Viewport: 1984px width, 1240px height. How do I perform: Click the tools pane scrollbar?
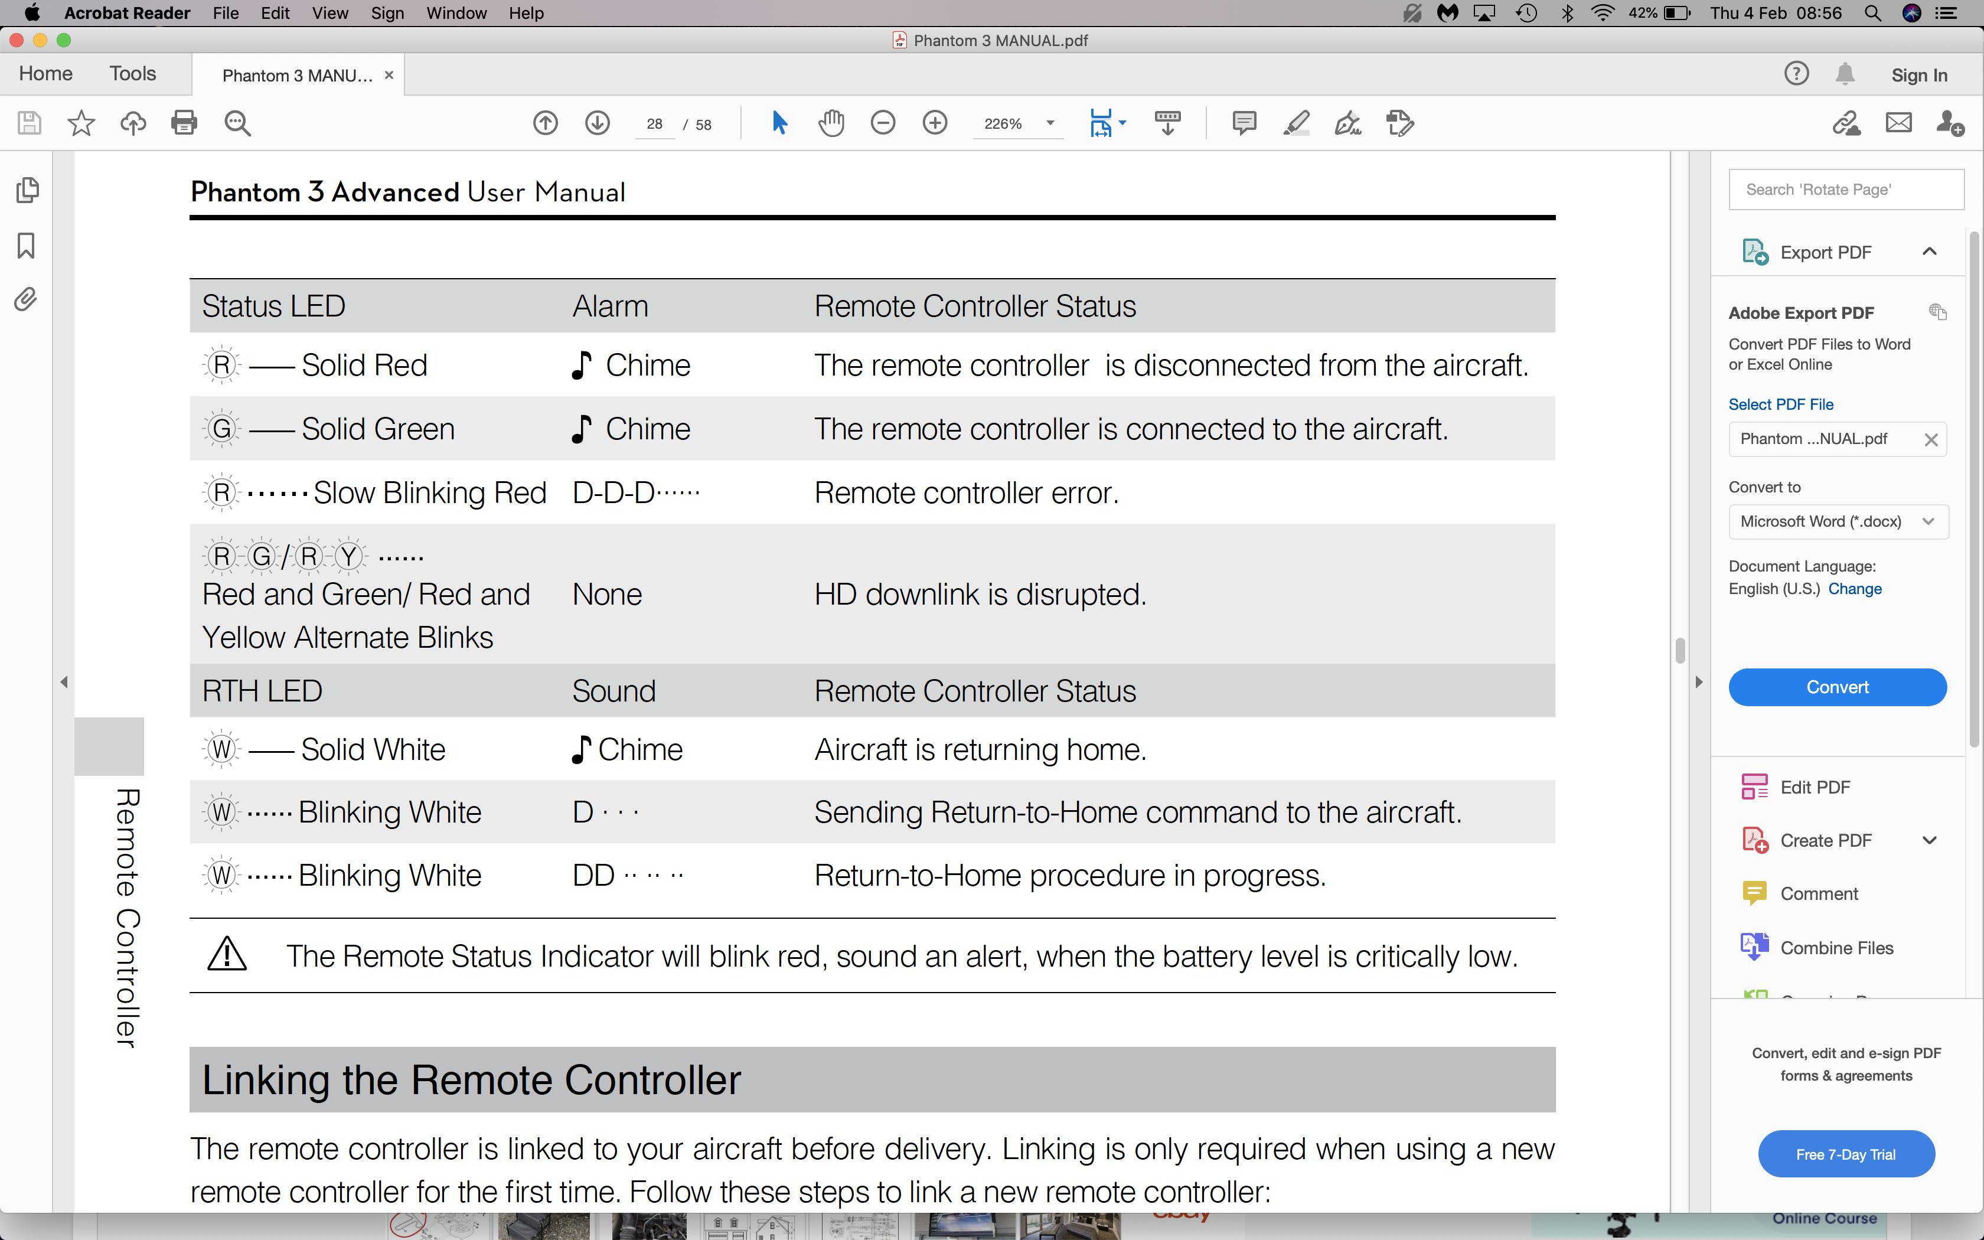click(x=1973, y=491)
